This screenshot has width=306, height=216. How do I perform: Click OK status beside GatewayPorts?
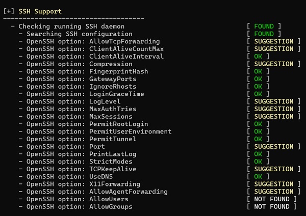tap(258, 79)
